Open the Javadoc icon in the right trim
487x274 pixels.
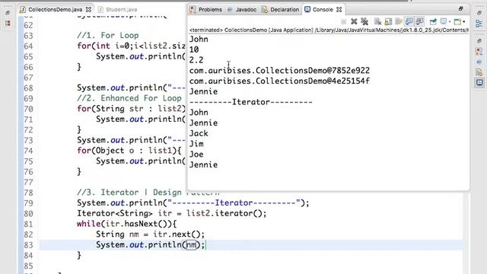coord(479,62)
